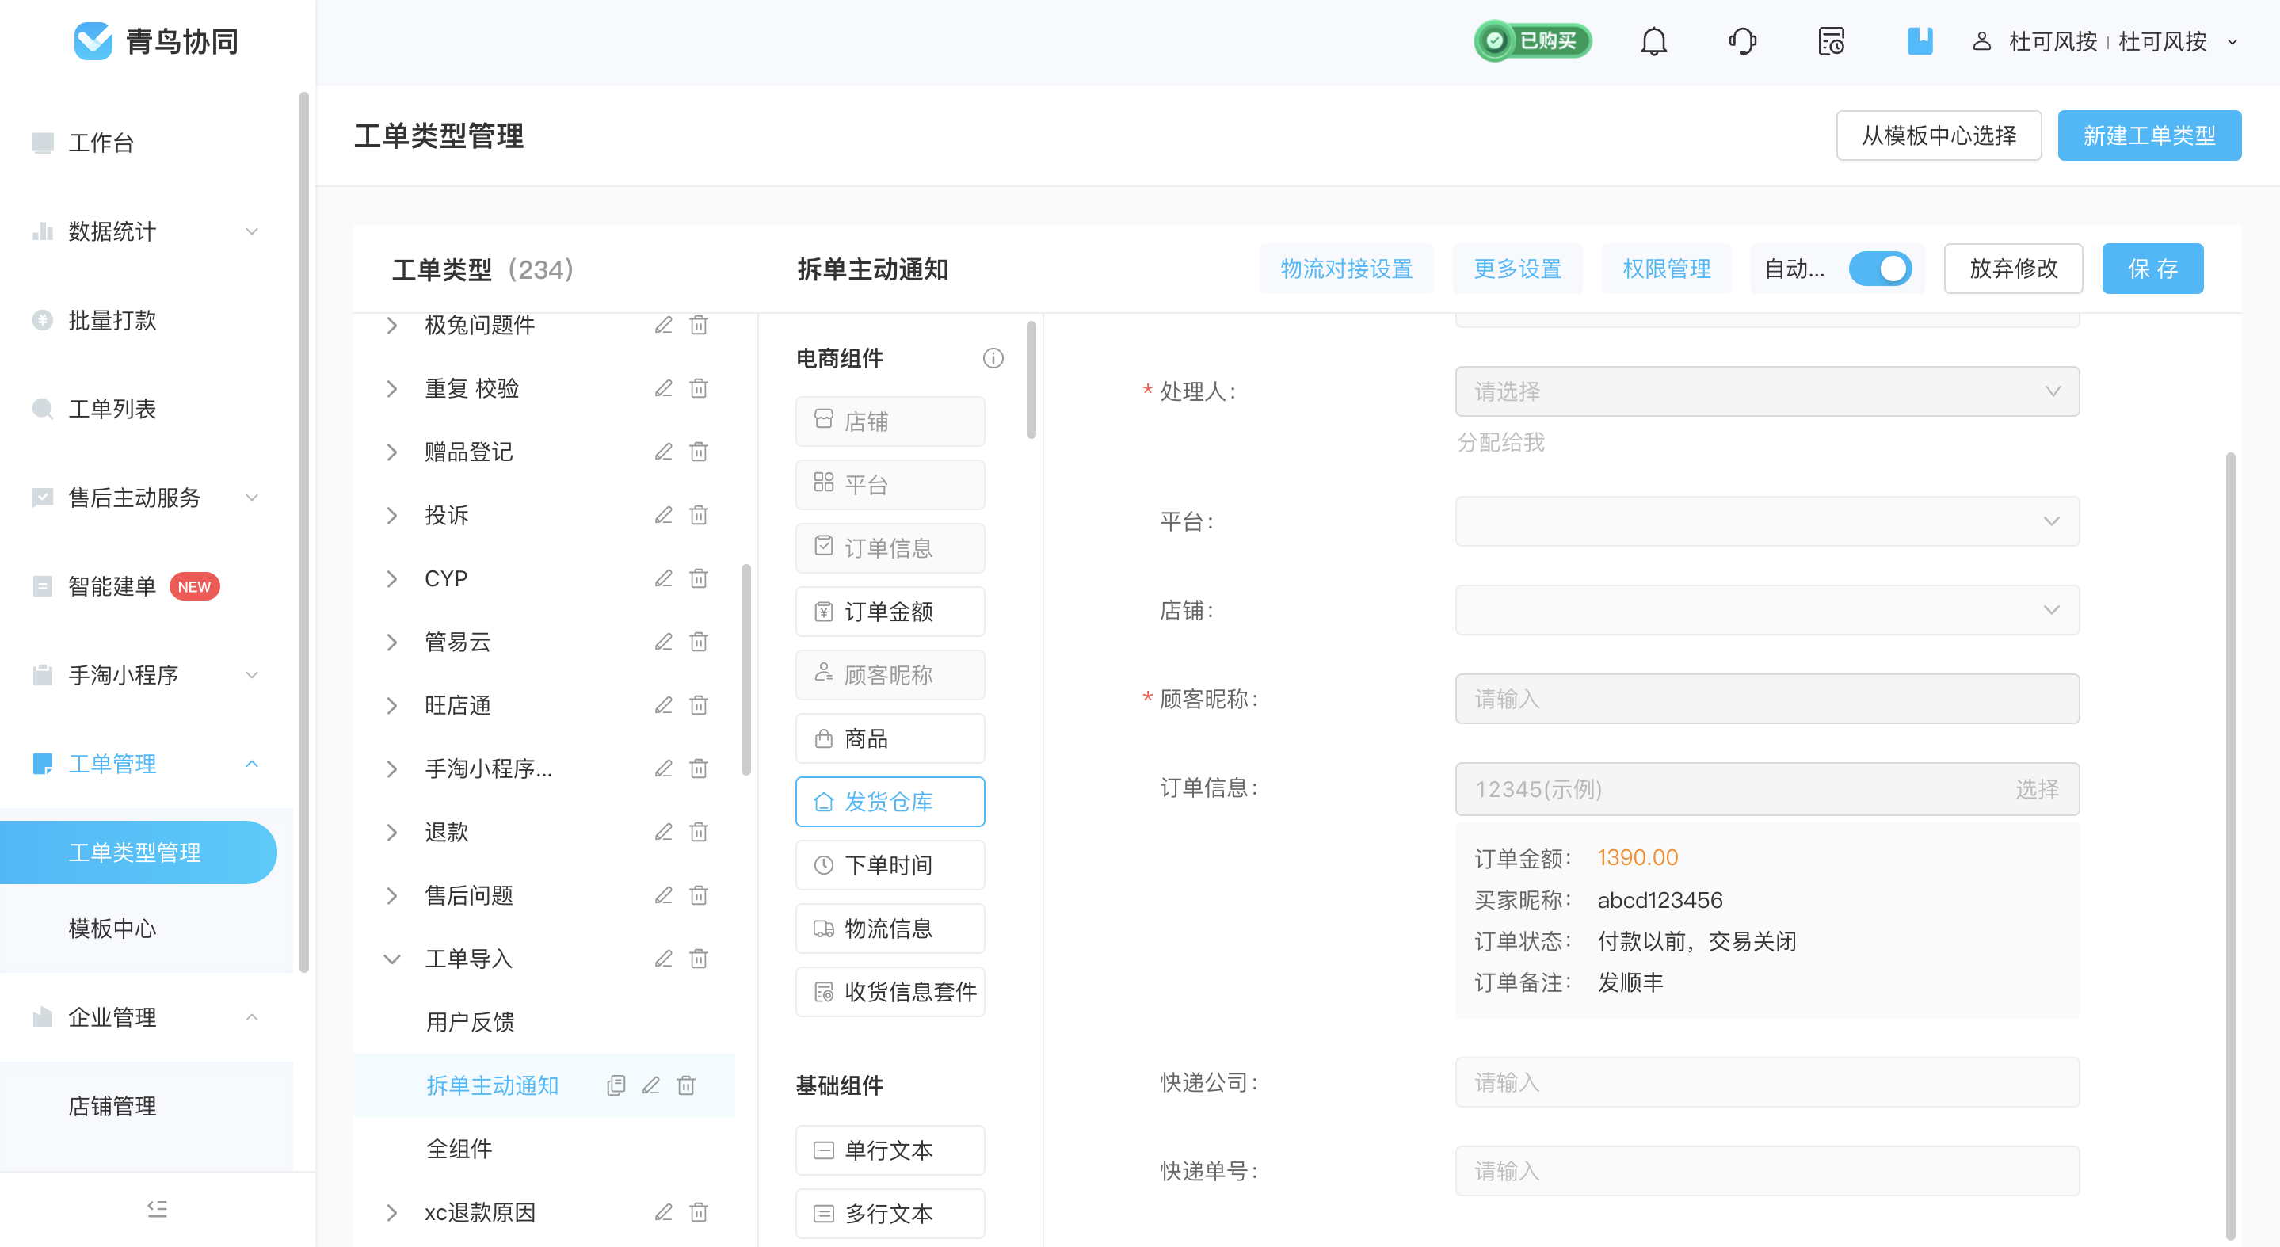This screenshot has width=2280, height=1247.
Task: Edit the 极兔问题件 ticket type
Action: [663, 325]
